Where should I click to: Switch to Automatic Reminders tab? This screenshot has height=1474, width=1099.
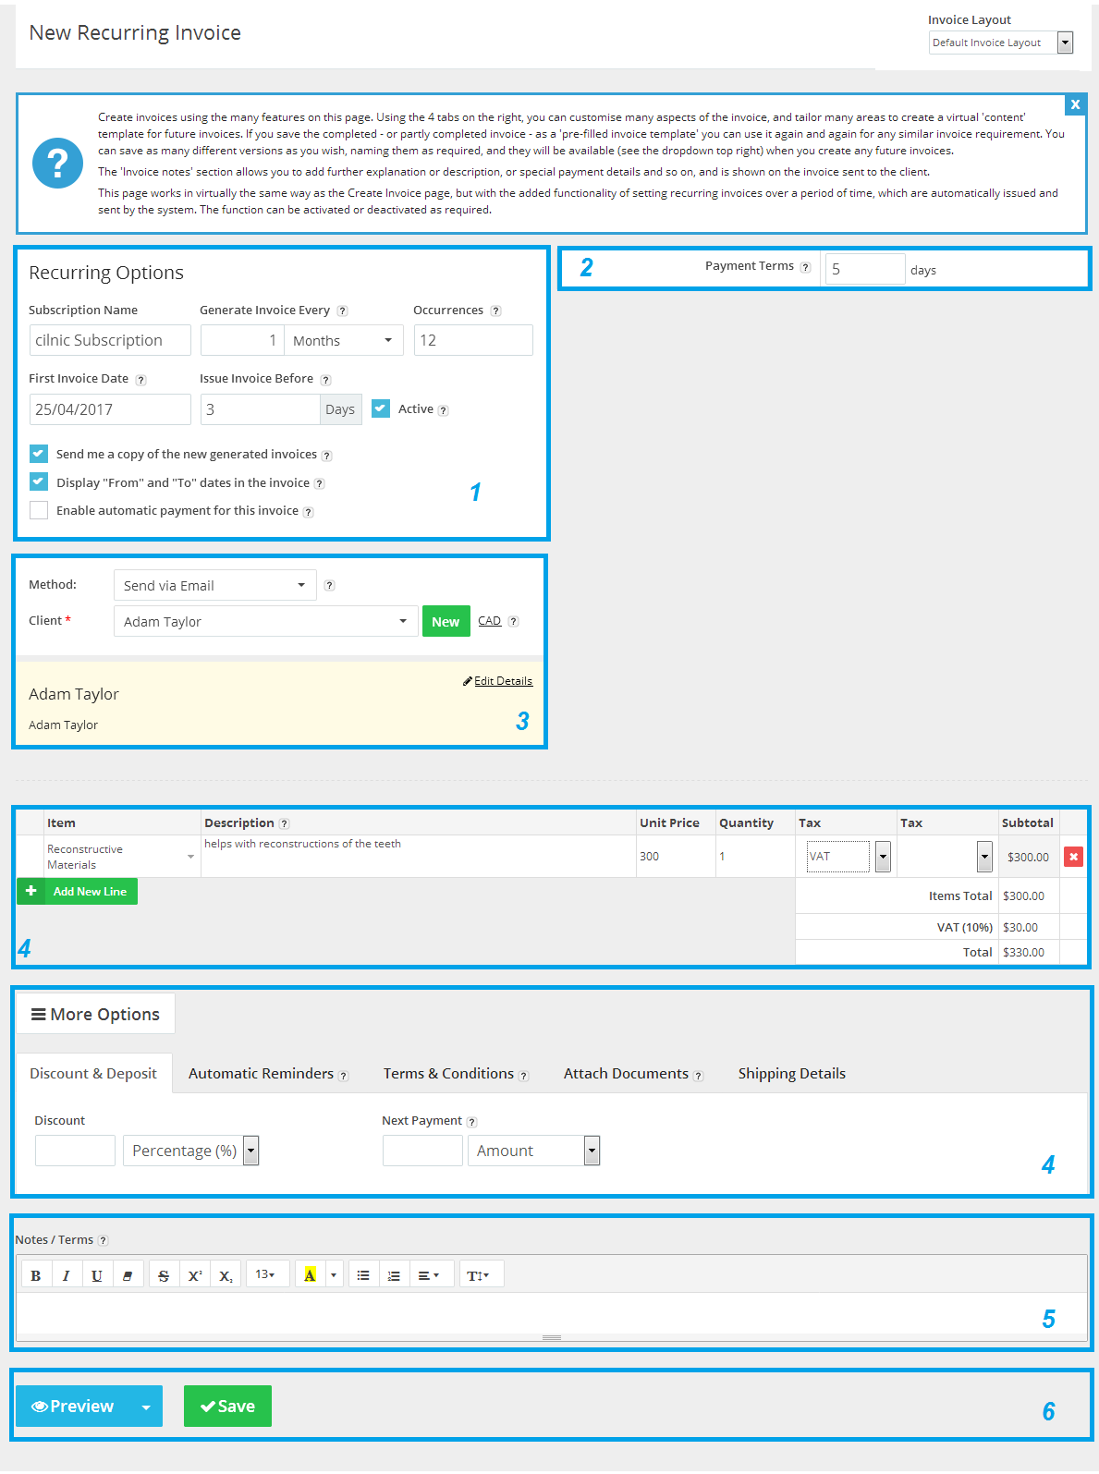click(268, 1073)
